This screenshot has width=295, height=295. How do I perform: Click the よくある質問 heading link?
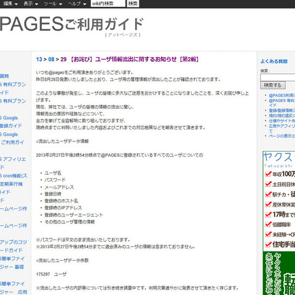point(274,61)
